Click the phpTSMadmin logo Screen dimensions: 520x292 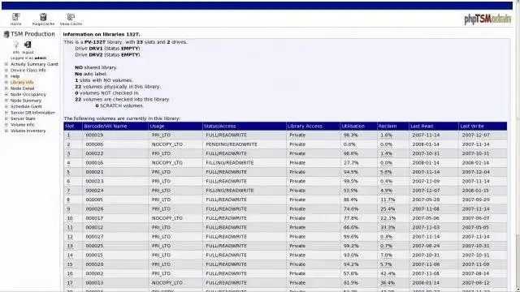pos(487,19)
